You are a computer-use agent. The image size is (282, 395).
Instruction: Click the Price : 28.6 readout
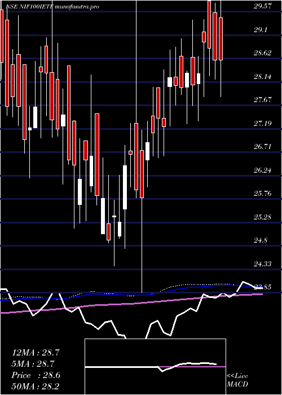pyautogui.click(x=36, y=375)
